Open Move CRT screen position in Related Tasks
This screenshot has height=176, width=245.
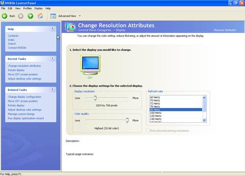23,101
